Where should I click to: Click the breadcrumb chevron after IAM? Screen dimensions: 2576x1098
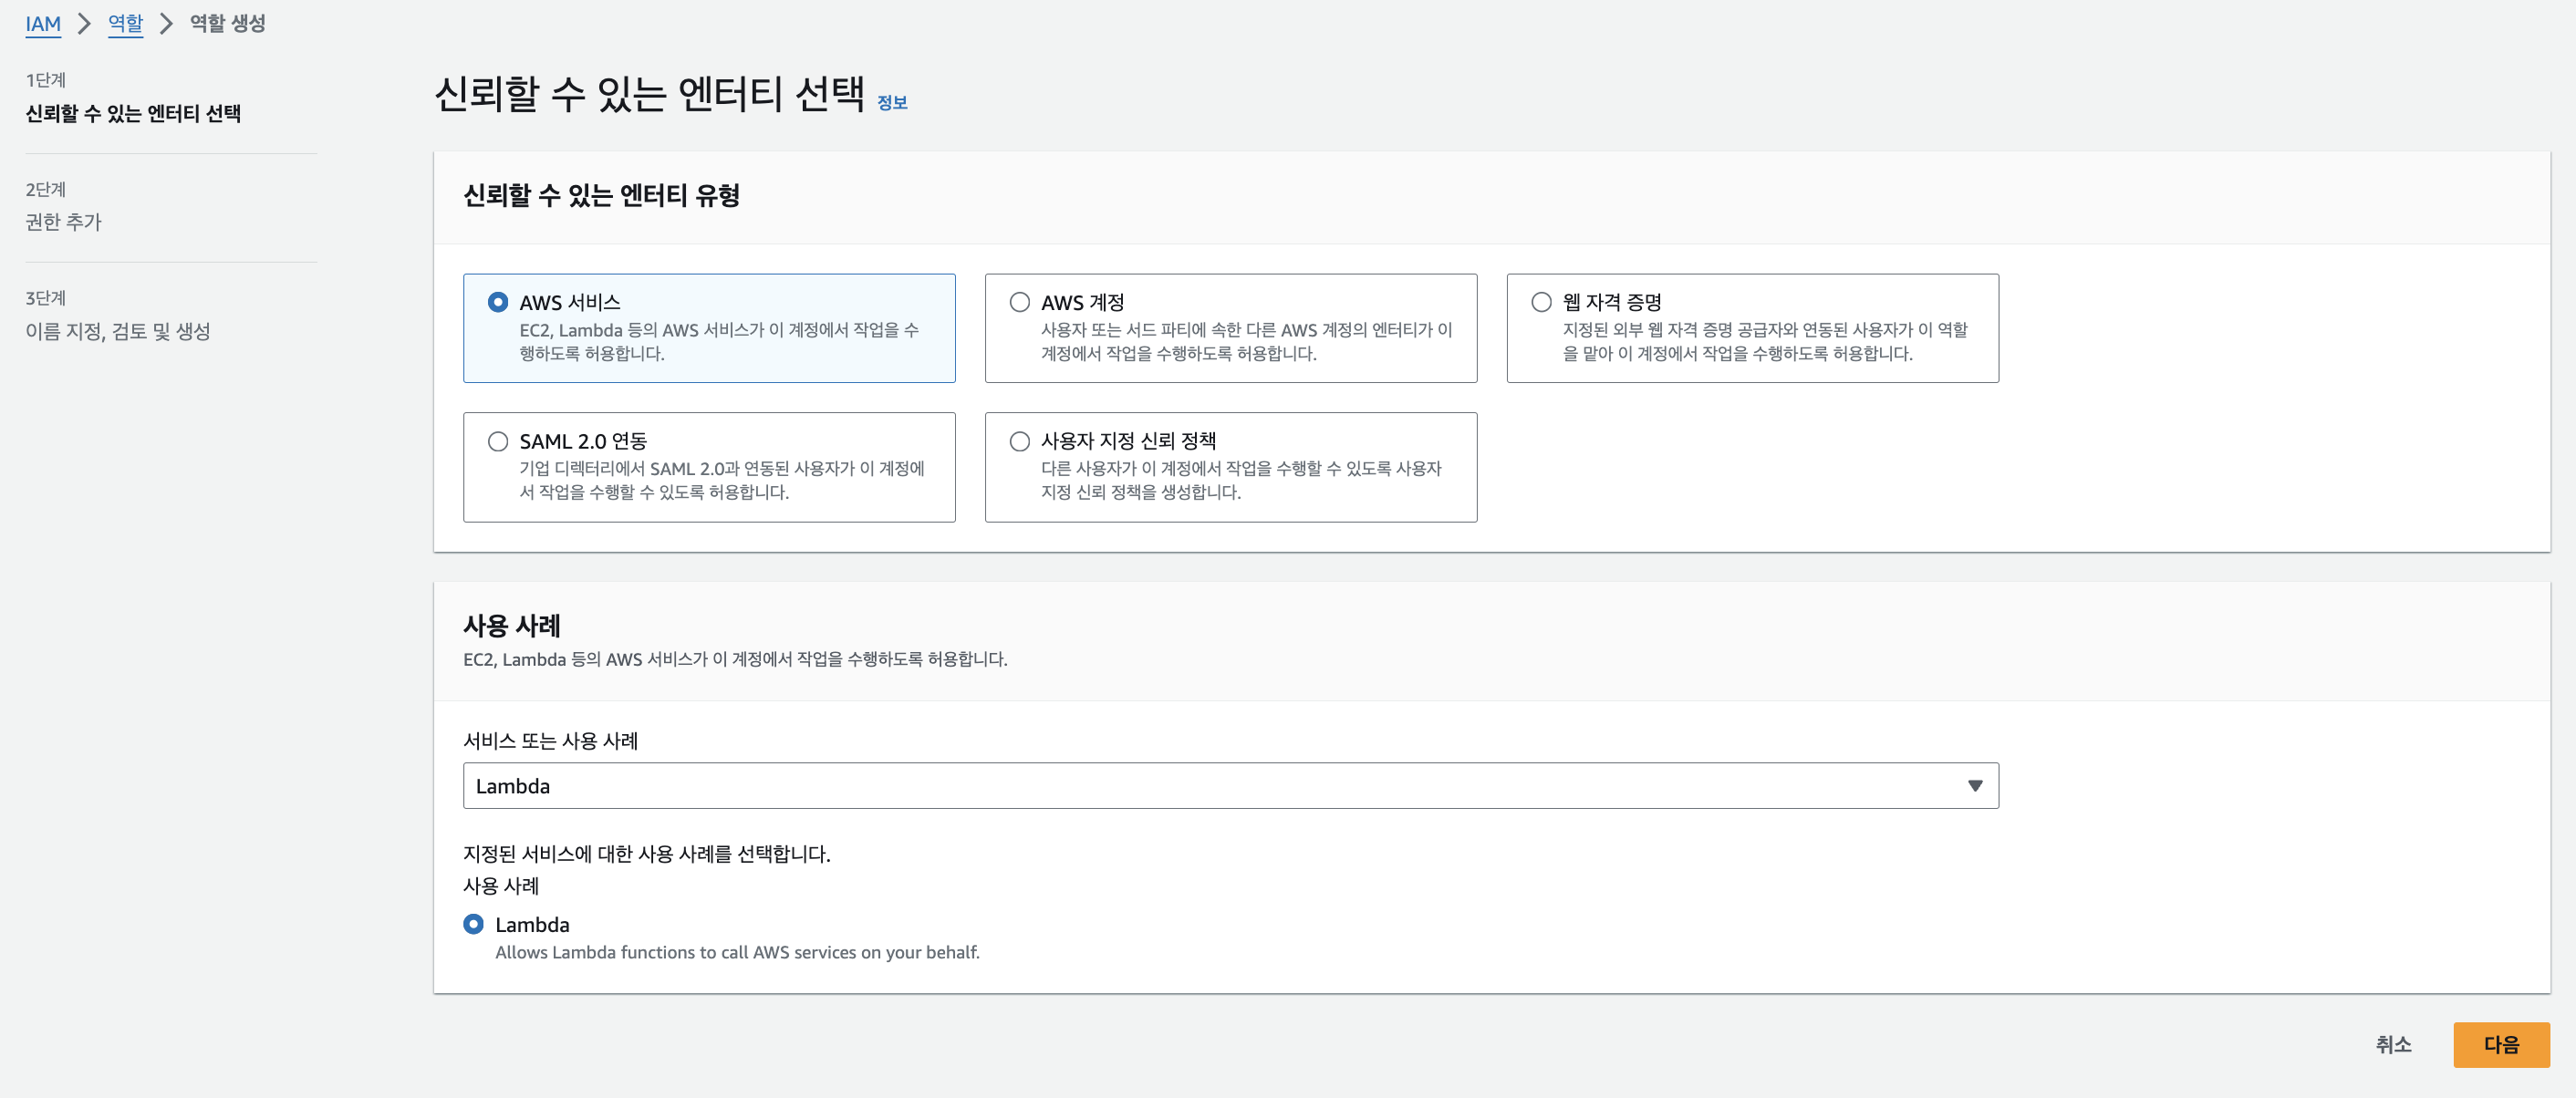(85, 24)
